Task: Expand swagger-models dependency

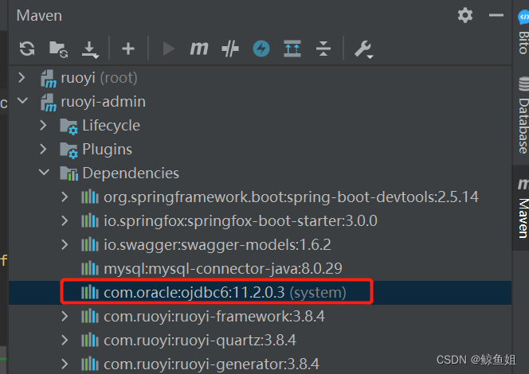Action: pyautogui.click(x=65, y=244)
